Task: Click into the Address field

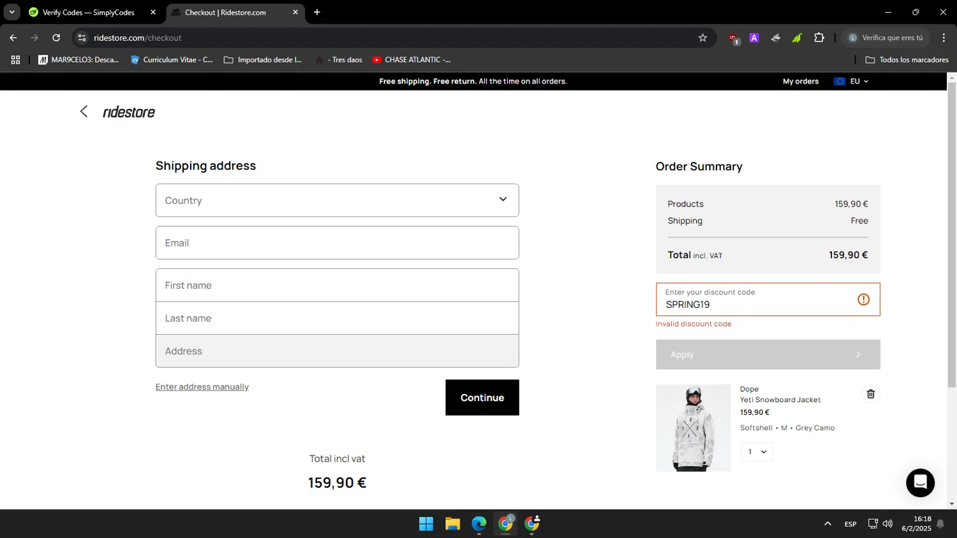Action: [x=337, y=351]
